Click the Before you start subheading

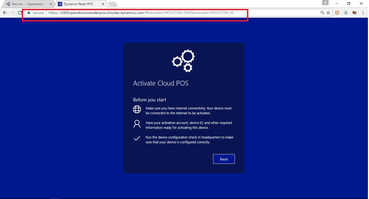tap(149, 100)
